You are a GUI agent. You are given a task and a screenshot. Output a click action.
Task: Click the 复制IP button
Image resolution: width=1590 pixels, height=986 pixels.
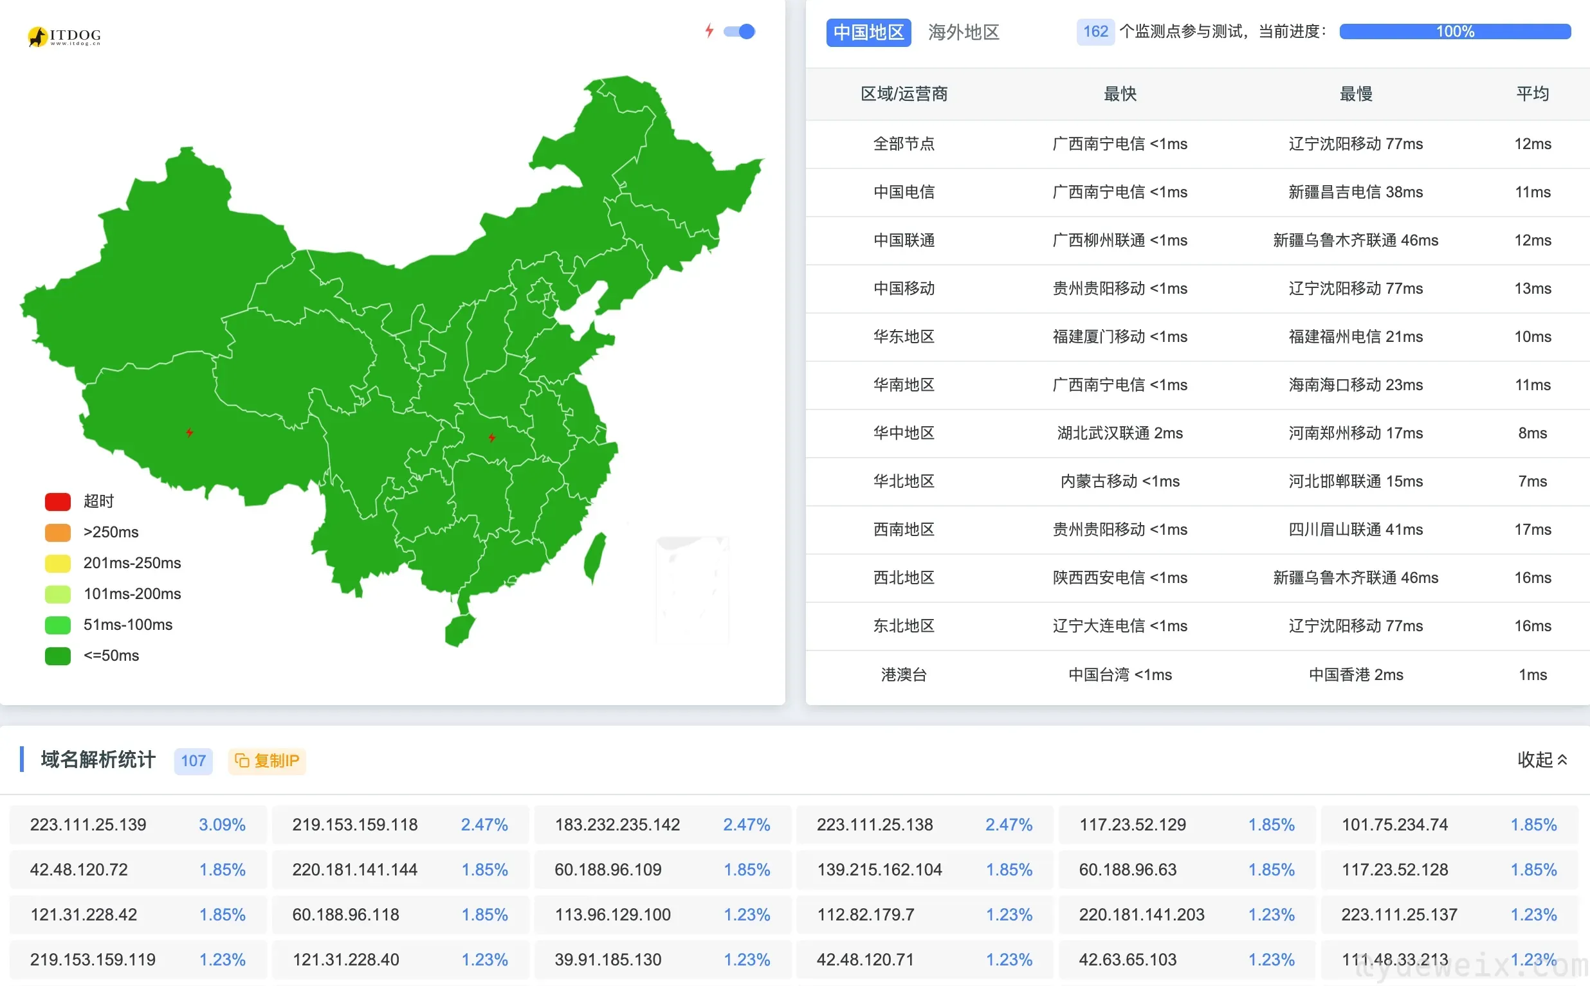point(266,760)
